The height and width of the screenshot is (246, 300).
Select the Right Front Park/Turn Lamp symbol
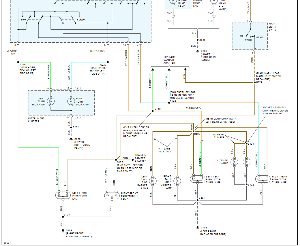coord(112,196)
